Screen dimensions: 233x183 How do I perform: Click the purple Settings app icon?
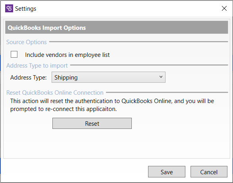point(9,8)
